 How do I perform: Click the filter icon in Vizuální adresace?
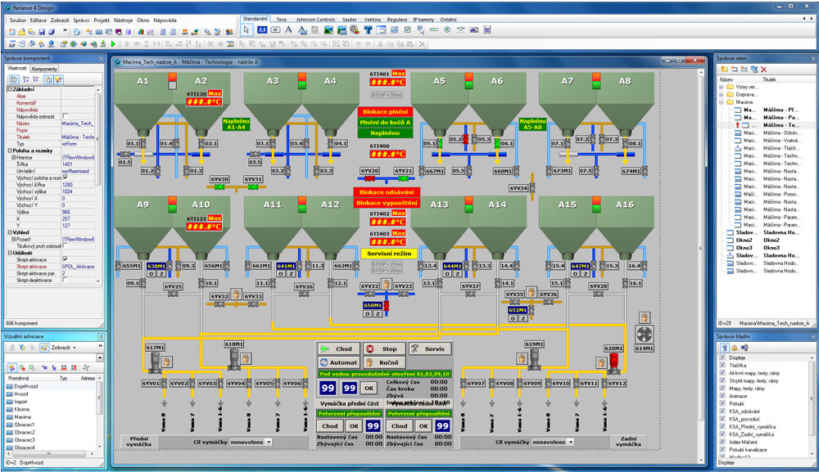pyautogui.click(x=22, y=348)
